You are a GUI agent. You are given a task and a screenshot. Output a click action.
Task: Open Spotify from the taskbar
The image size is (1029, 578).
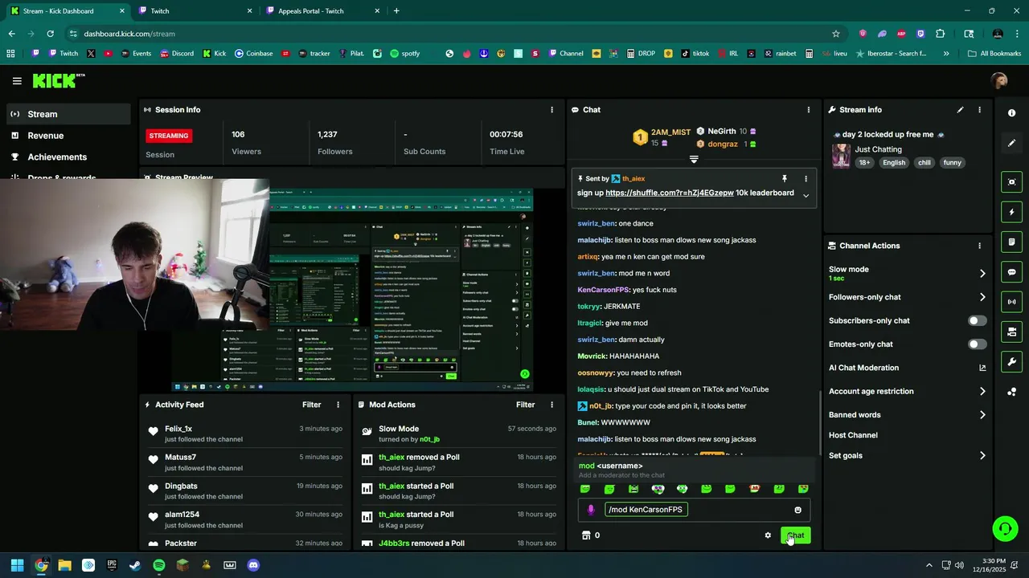[x=158, y=565]
